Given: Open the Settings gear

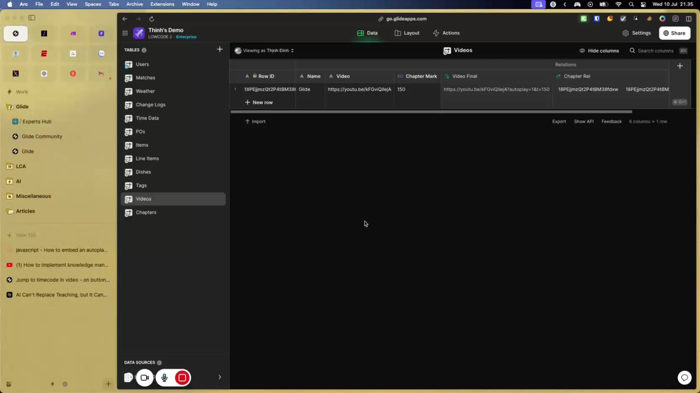Looking at the screenshot, I should coord(636,33).
